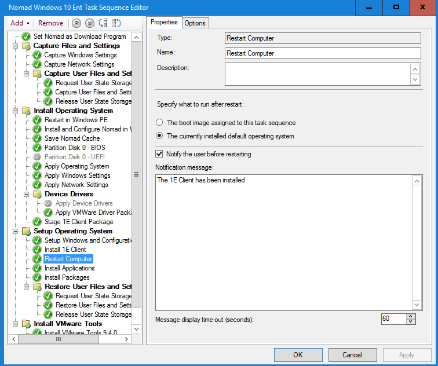Uncheck Notify the user before restarting
This screenshot has width=438, height=366.
pyautogui.click(x=159, y=154)
